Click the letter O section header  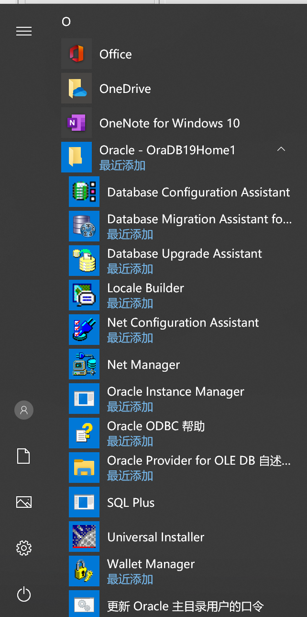pyautogui.click(x=66, y=22)
